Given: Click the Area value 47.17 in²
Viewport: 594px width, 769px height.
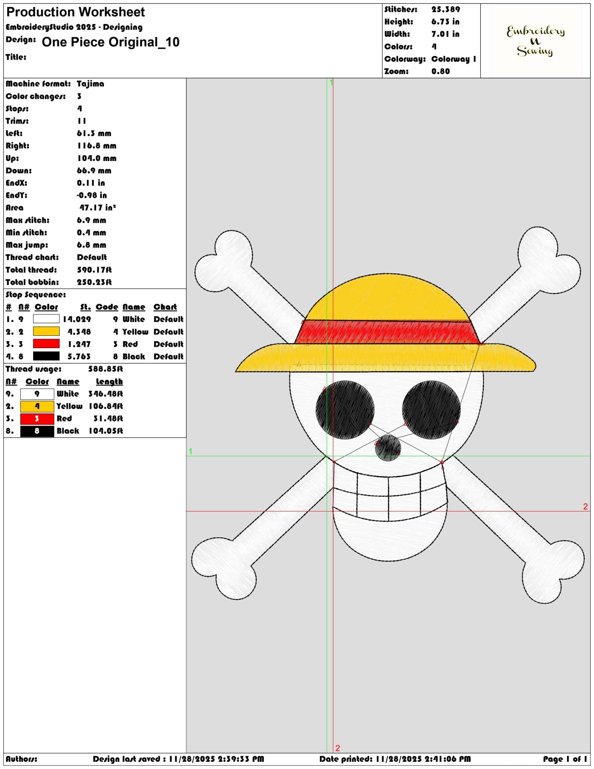Looking at the screenshot, I should (98, 207).
